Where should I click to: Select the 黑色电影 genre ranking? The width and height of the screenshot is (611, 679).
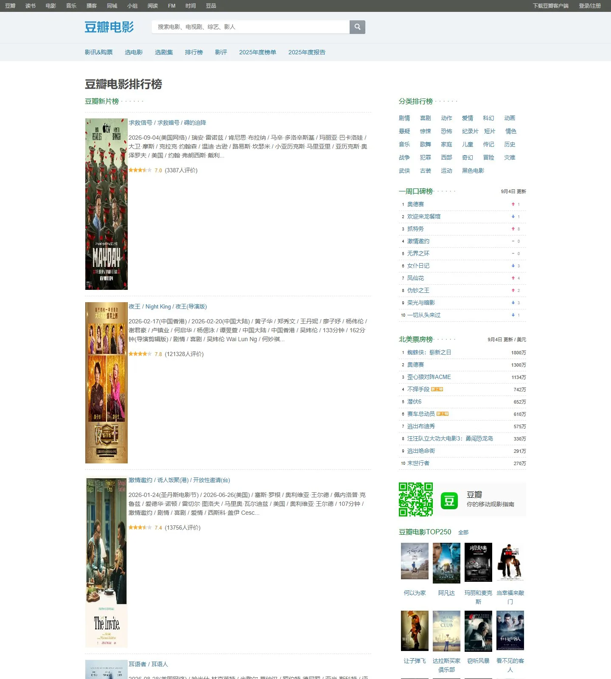[x=473, y=171]
